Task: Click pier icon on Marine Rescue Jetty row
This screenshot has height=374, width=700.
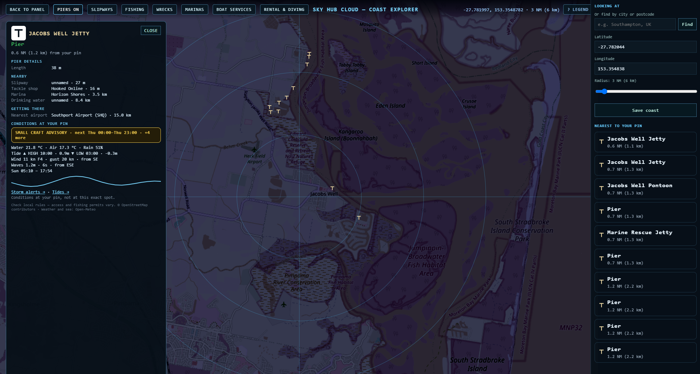Action: 602,235
